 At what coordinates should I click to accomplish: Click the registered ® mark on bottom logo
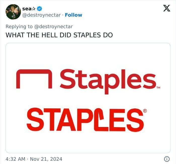(x=145, y=111)
